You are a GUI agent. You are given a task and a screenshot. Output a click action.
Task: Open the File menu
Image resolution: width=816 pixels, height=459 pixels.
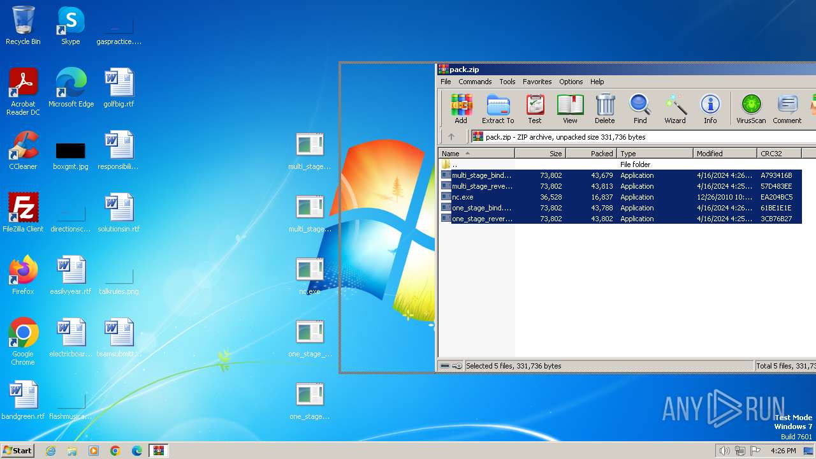click(x=446, y=82)
